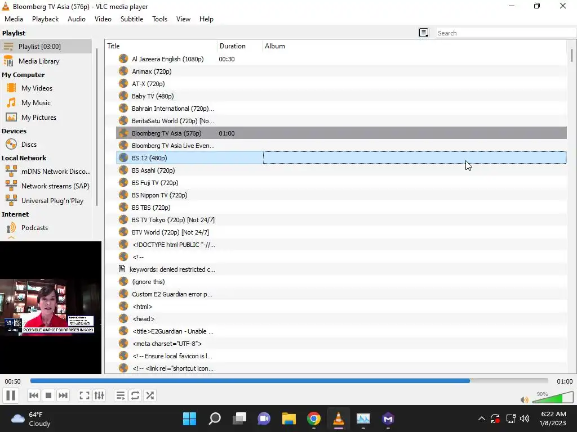Select BS Fuji TV (720p) entry

tap(341, 183)
